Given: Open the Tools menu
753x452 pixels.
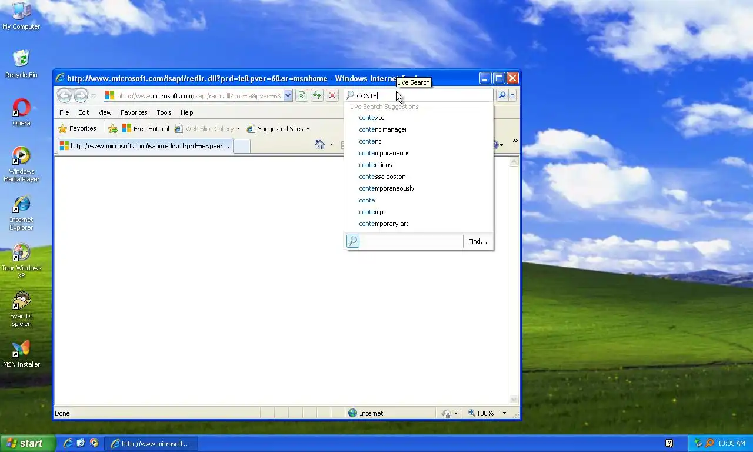Looking at the screenshot, I should pos(164,112).
